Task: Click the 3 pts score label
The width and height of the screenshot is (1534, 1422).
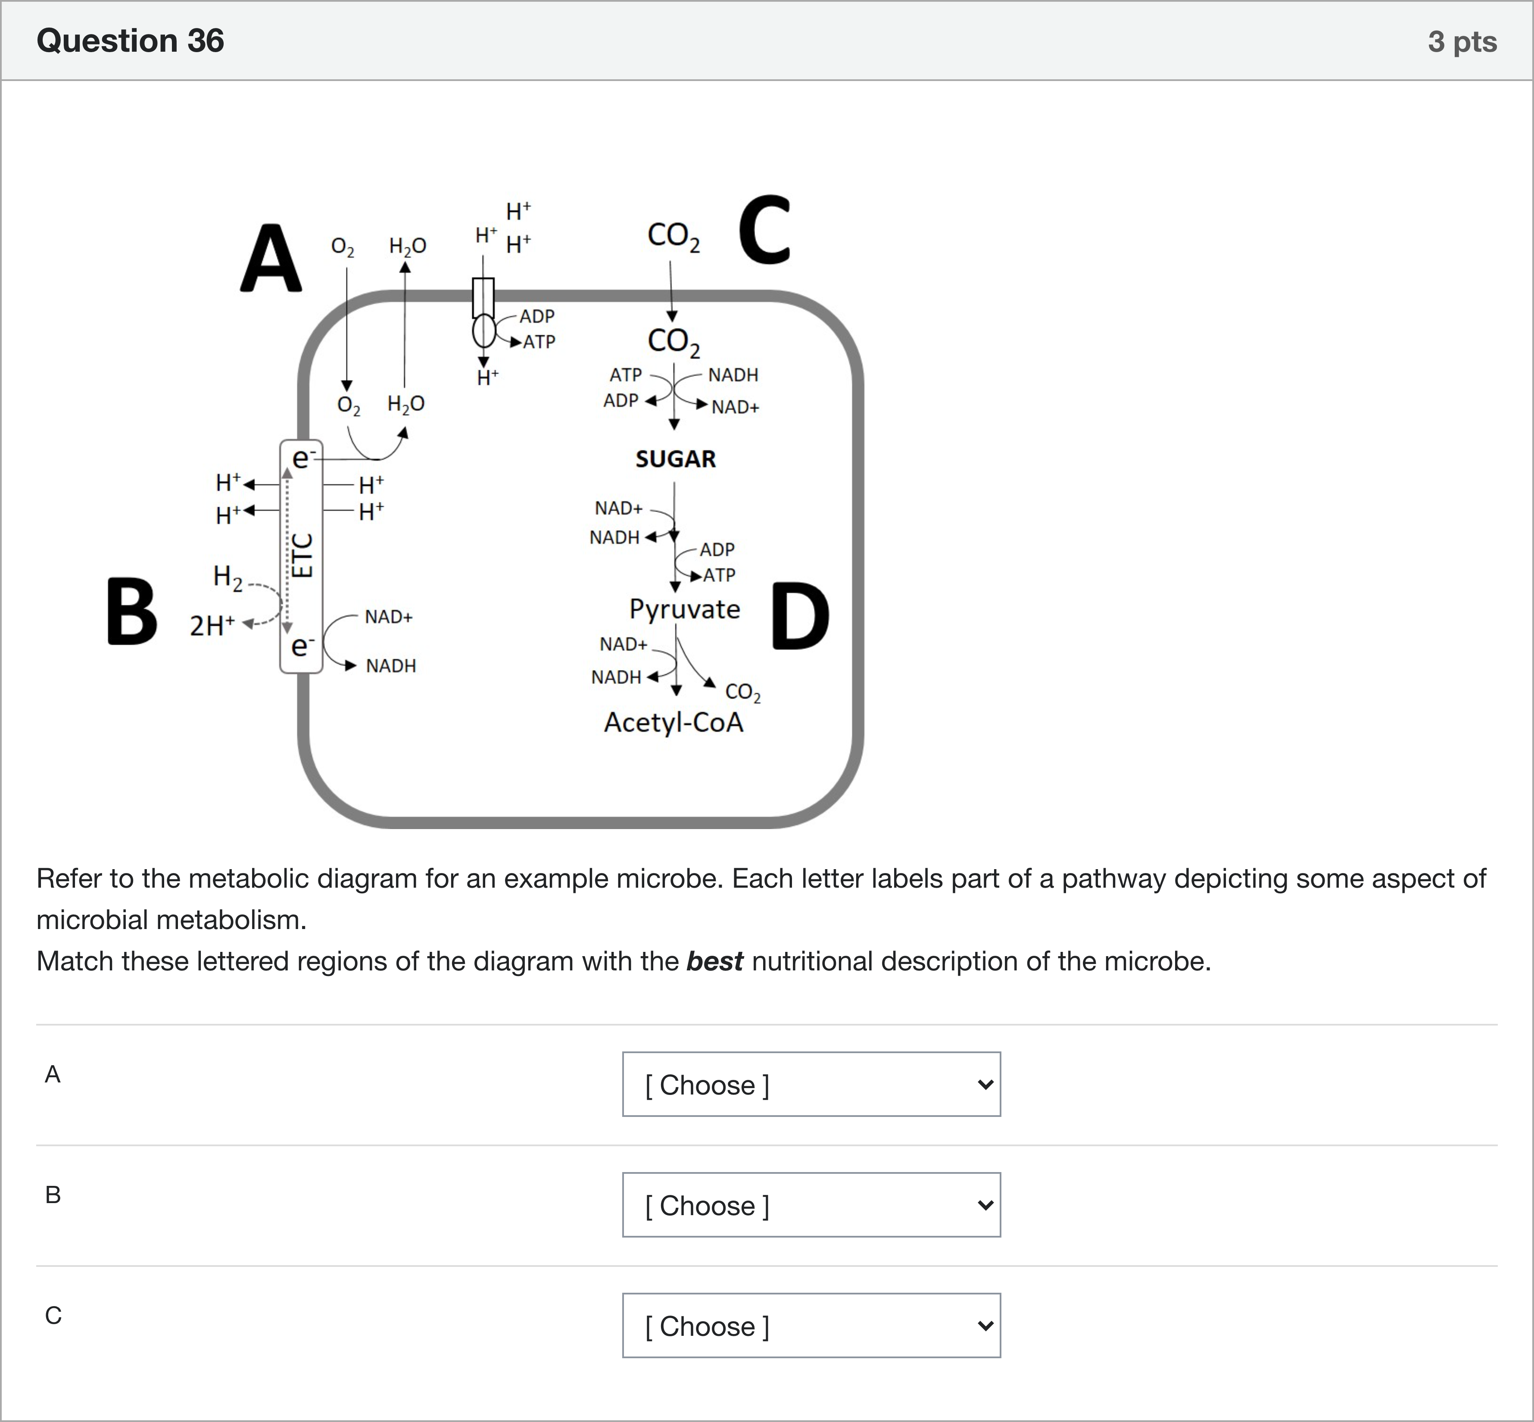Action: [x=1462, y=41]
